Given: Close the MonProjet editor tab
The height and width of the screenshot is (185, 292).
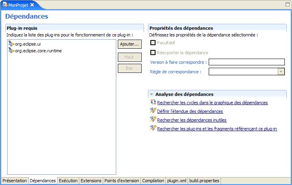Looking at the screenshot, I should point(32,5).
